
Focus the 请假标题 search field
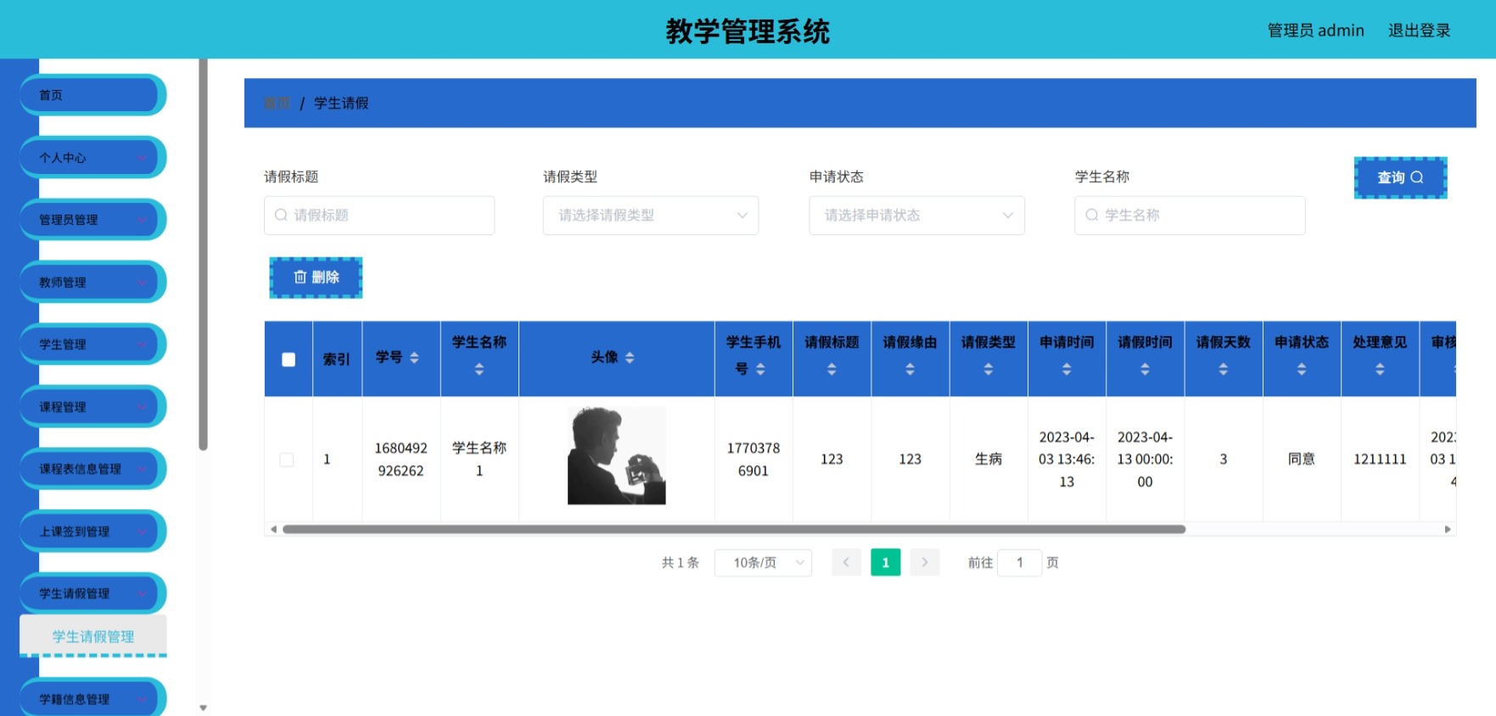click(379, 215)
